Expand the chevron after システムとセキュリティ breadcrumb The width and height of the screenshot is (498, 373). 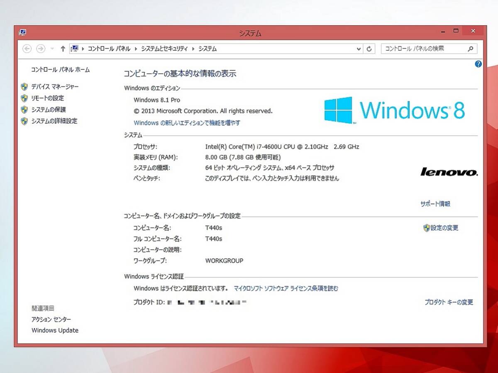point(193,49)
